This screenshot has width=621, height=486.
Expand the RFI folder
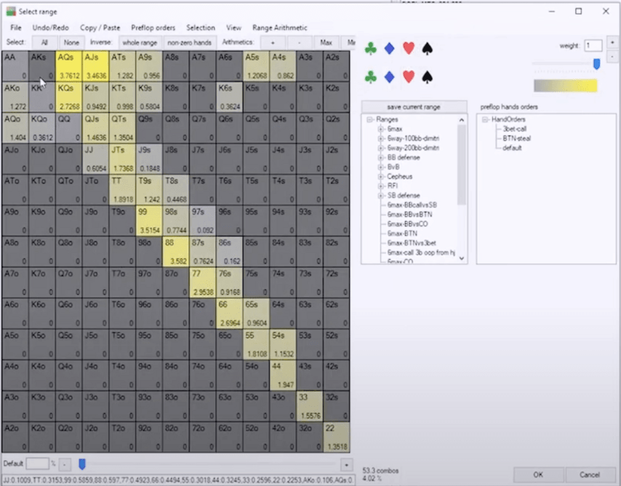[x=380, y=186]
